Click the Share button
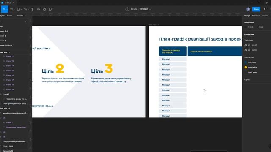Screen dimensions: 271x152 pos(256,9)
